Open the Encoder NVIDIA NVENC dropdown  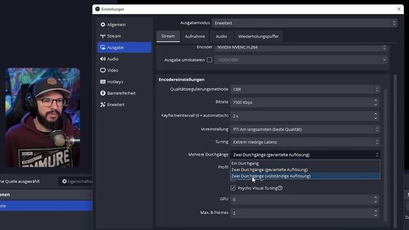[x=301, y=47]
